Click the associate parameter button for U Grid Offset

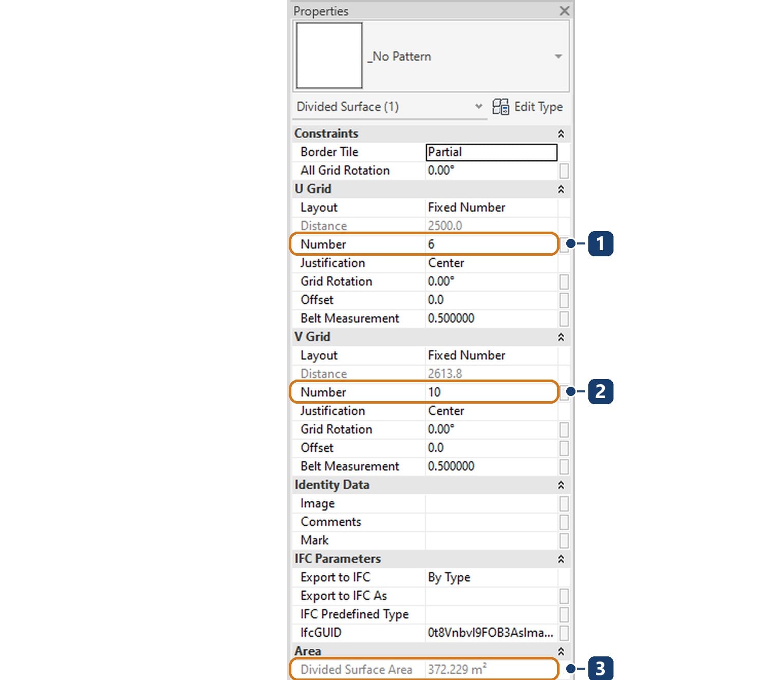coord(564,300)
